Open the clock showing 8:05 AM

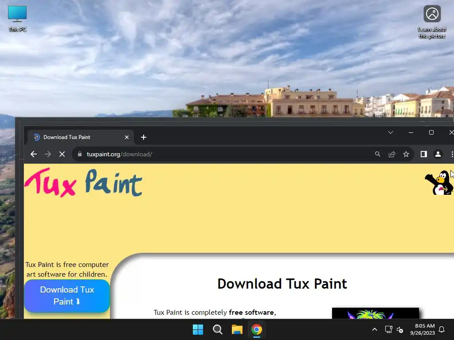pos(423,329)
